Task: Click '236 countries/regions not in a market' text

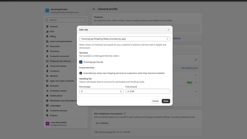Action: pyautogui.click(x=112, y=132)
